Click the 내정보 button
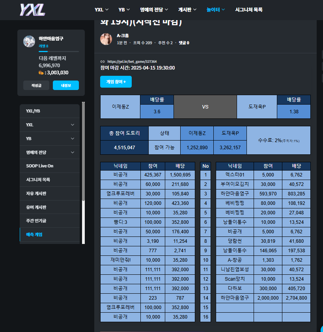This screenshot has width=323, height=332. click(x=65, y=85)
